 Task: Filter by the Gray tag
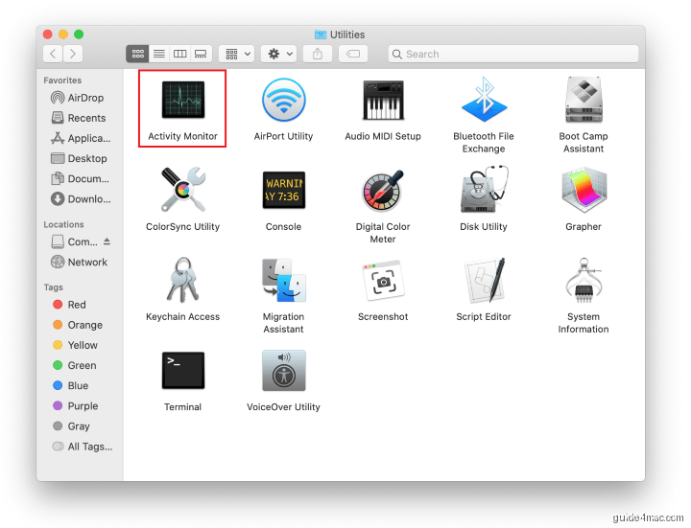click(x=71, y=425)
